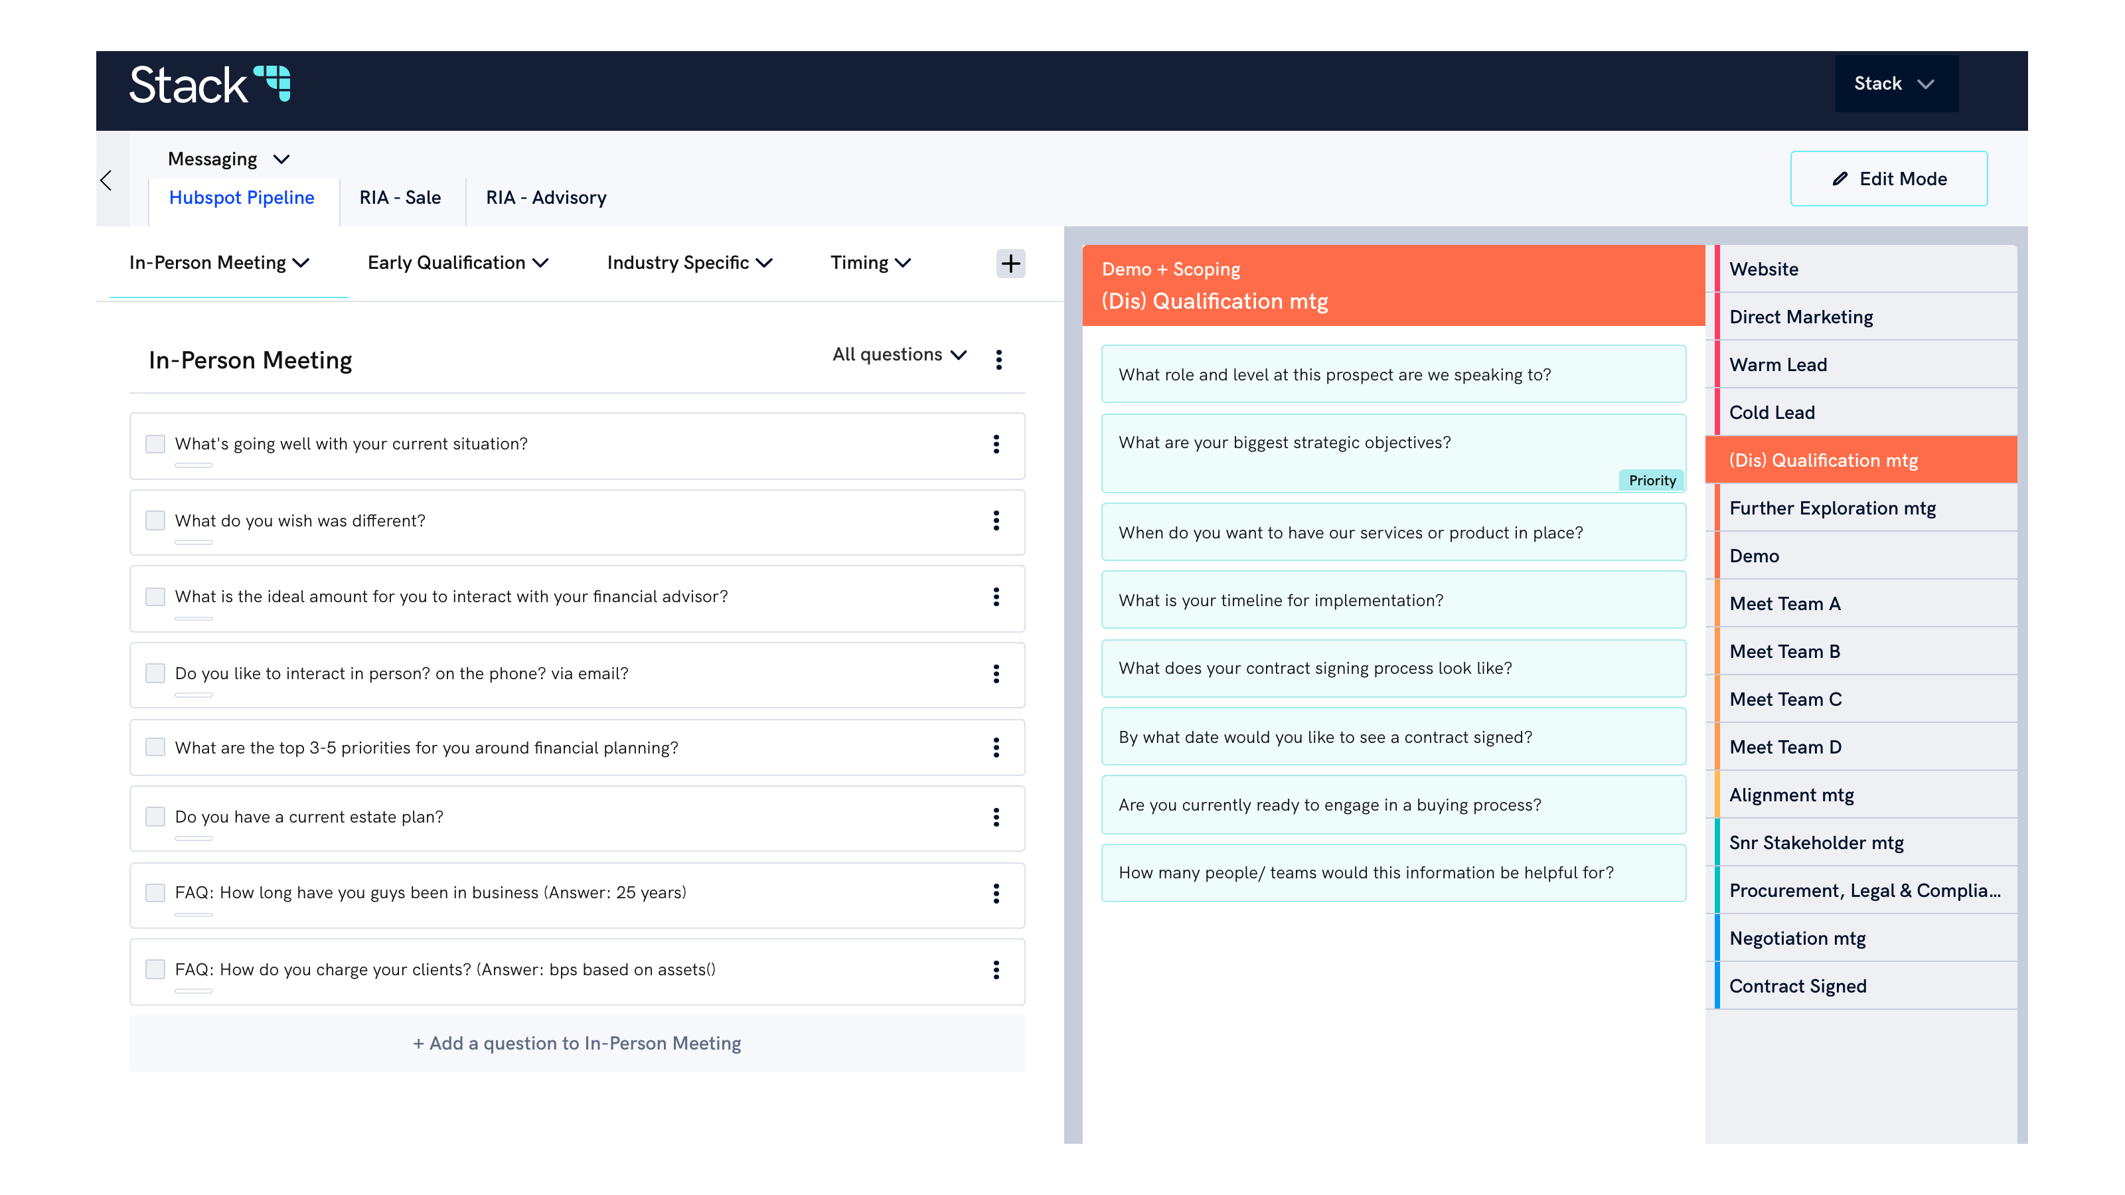Check the FAQ client charging question checkbox
2125x1195 pixels.
click(x=155, y=970)
